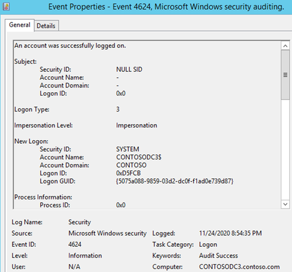Click the Logged timestamp '11/24/2020 8:54:35 PM'

(230, 233)
